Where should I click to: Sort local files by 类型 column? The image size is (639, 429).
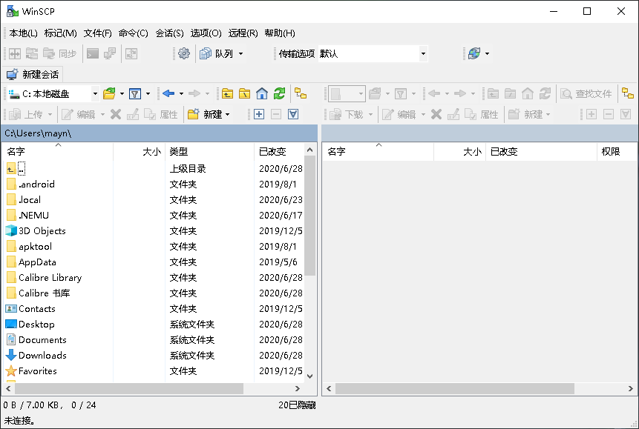point(209,151)
